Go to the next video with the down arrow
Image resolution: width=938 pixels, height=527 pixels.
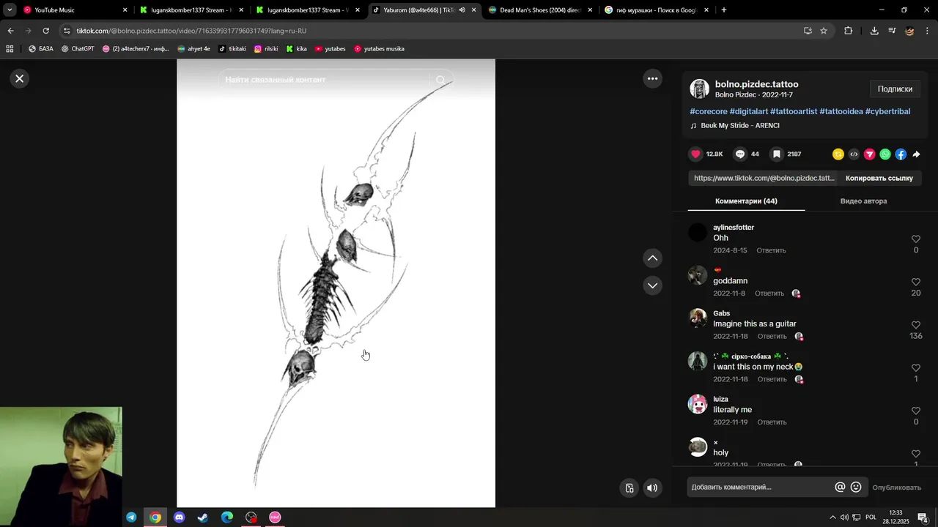[x=652, y=285]
